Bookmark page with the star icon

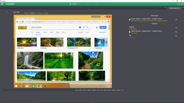click(x=106, y=22)
